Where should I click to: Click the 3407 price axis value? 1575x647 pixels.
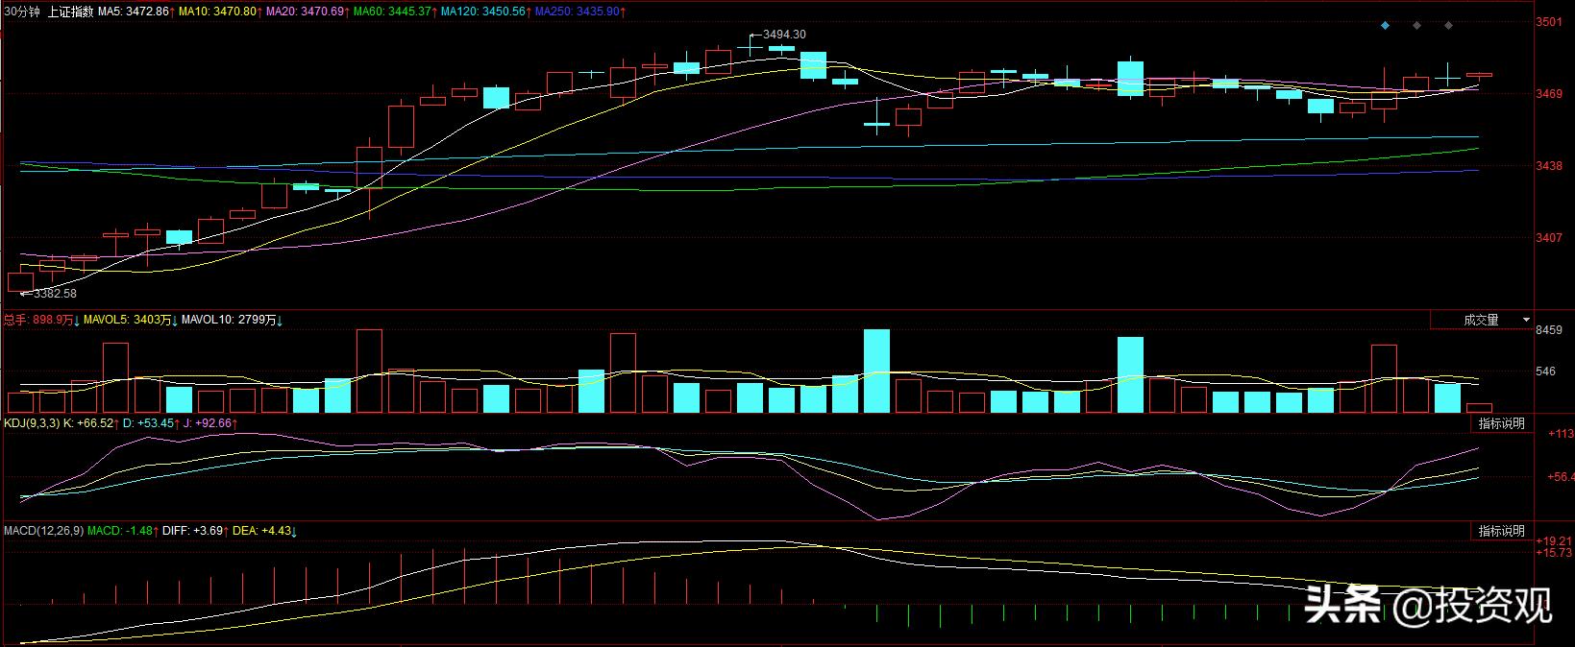(1550, 237)
